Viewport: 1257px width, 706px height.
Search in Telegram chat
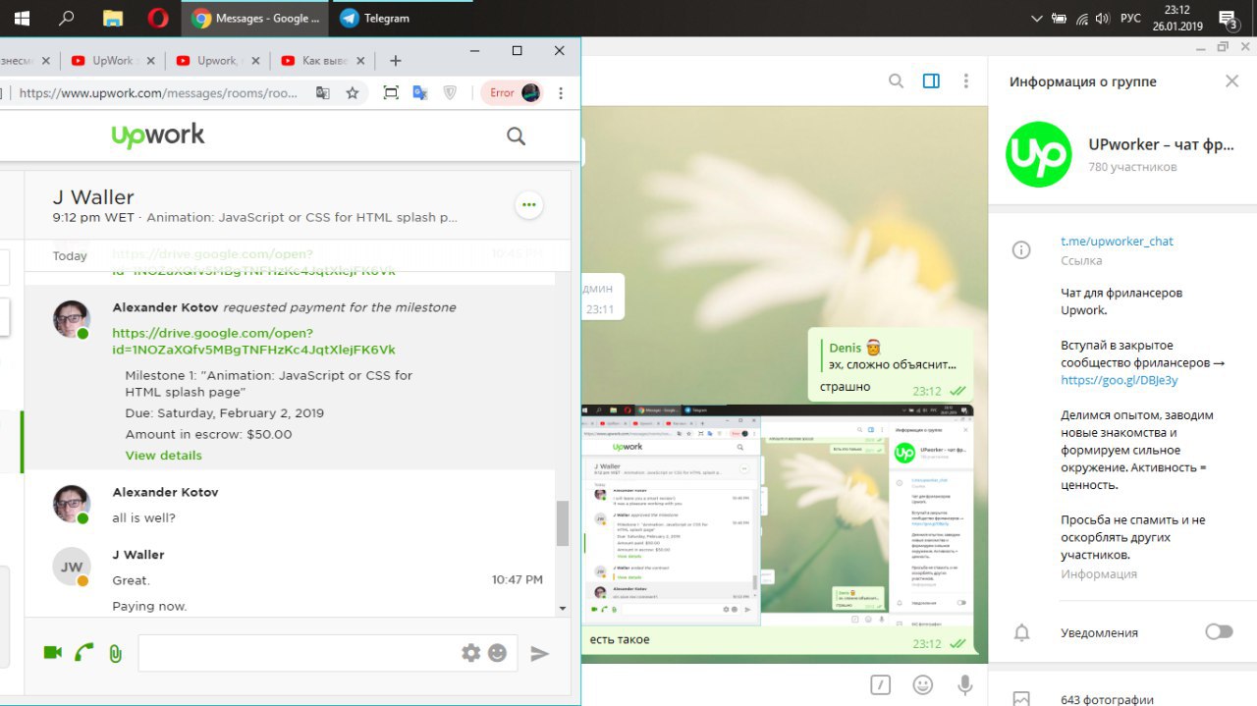[896, 81]
